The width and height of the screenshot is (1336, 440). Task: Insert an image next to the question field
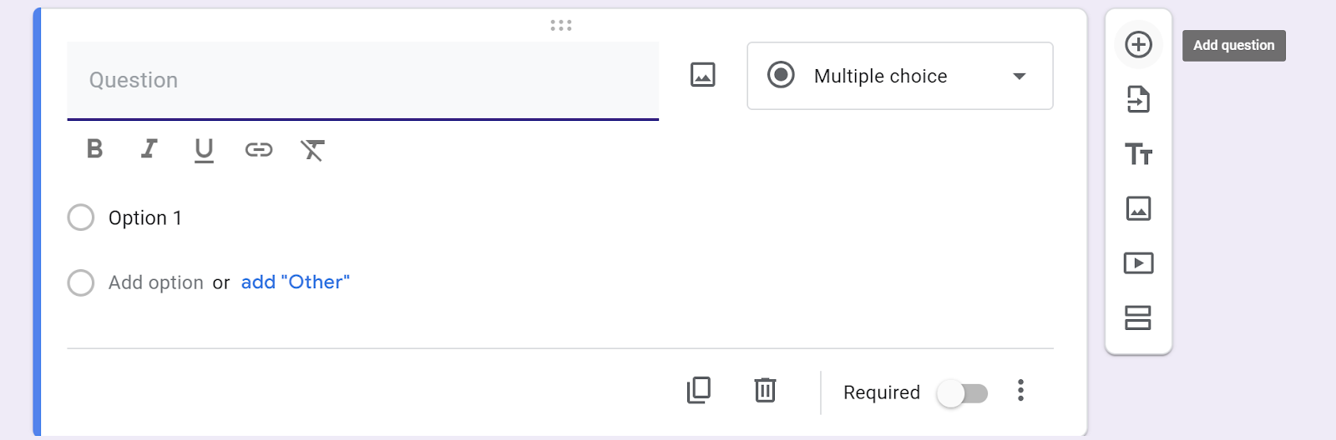click(703, 75)
